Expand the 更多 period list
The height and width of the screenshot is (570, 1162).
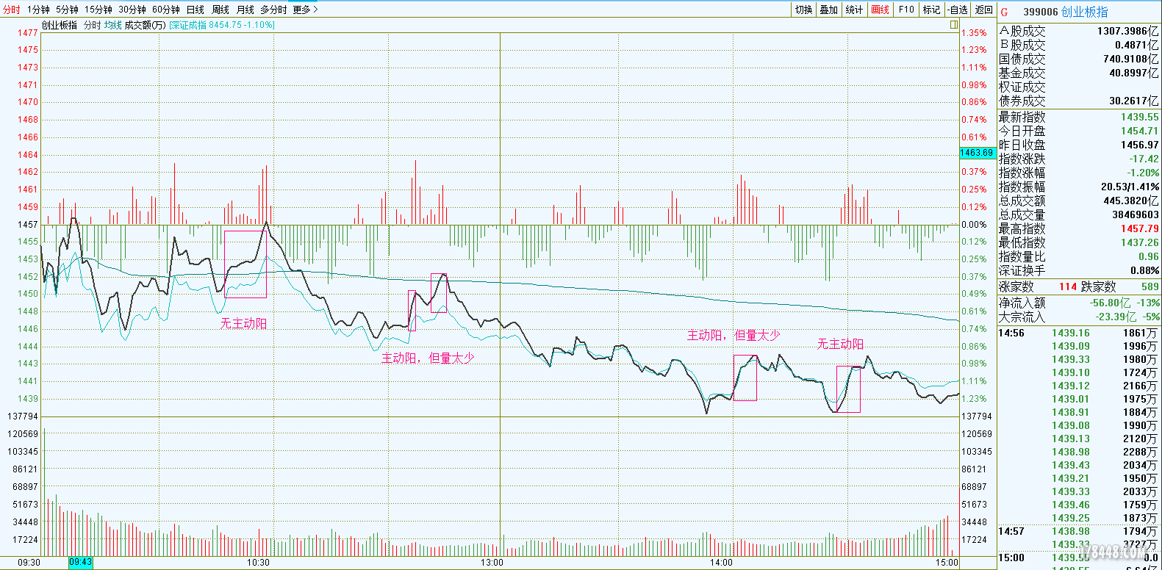(305, 10)
